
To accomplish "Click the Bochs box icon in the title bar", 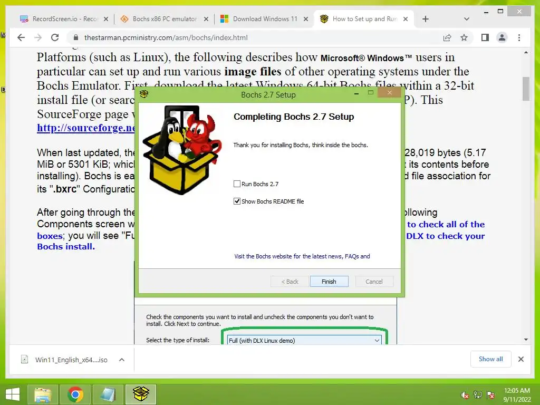I will click(x=144, y=94).
